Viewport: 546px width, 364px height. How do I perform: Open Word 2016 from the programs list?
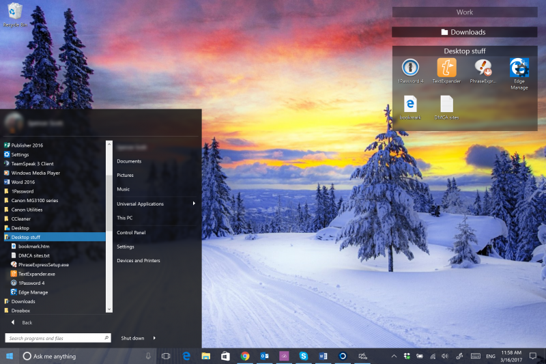(x=23, y=182)
